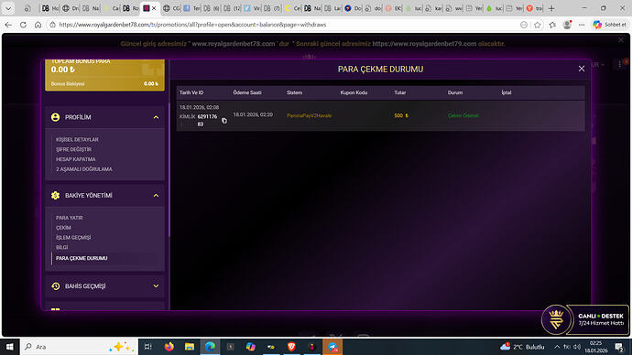The image size is (632, 355).
Task: Click the Tutar column header
Action: click(400, 92)
